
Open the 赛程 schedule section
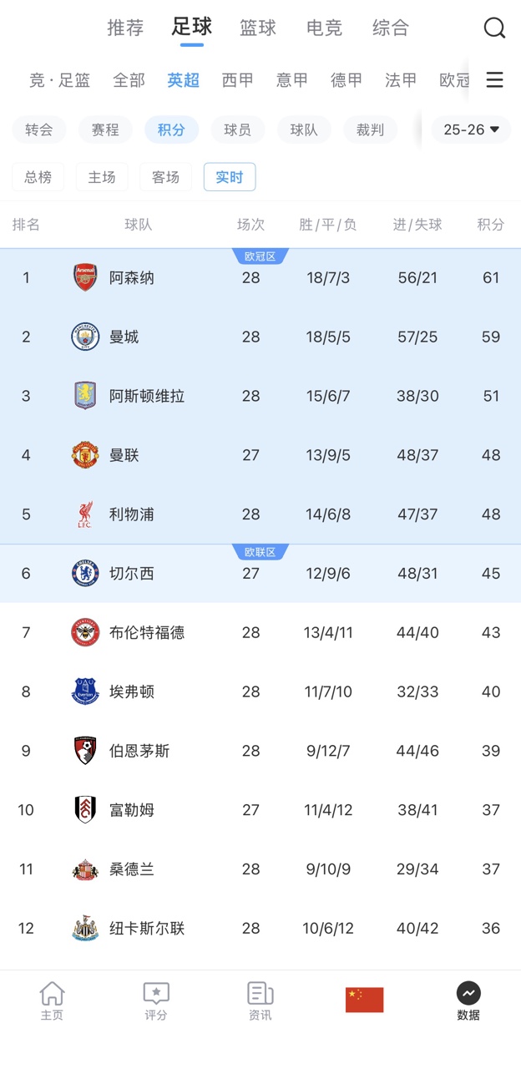click(105, 129)
